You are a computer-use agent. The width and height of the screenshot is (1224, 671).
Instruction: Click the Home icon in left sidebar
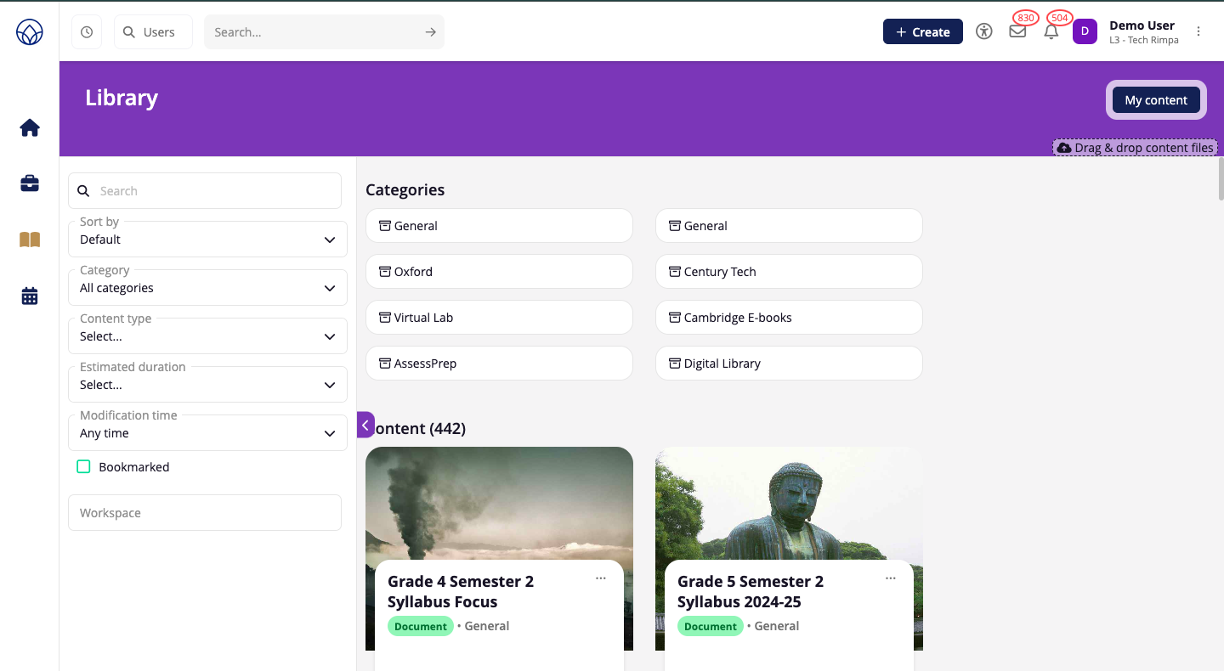click(x=30, y=128)
